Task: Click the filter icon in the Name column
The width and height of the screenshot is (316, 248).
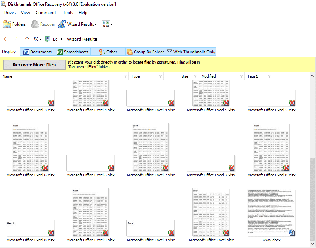Action: click(x=125, y=76)
